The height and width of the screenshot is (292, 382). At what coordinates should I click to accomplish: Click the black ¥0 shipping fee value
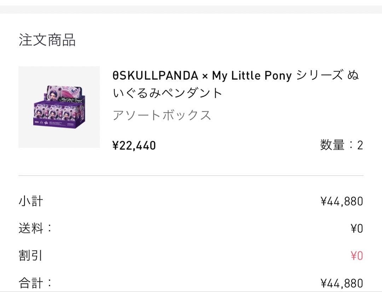click(357, 229)
